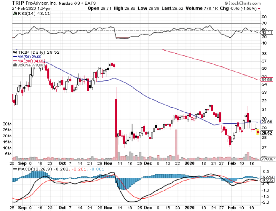This screenshot has height=211, width=276.
Task: Click the Open 28.71 value
Action: click(x=99, y=9)
